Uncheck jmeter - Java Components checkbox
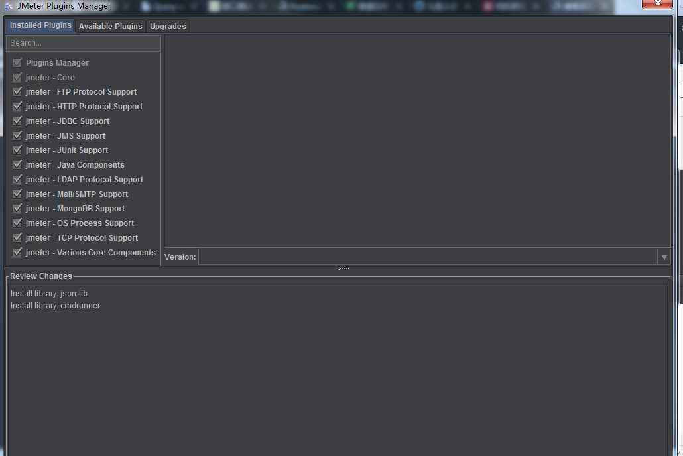The height and width of the screenshot is (456, 683). tap(17, 164)
